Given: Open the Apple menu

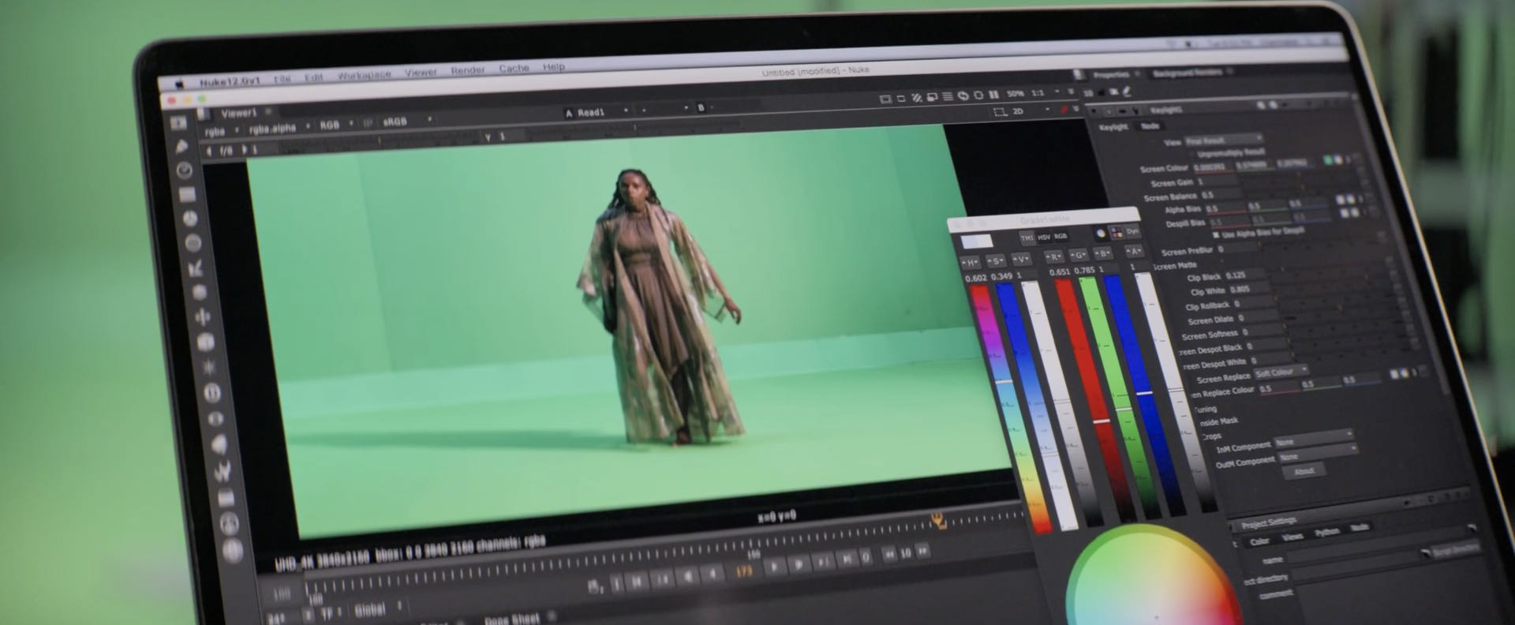Looking at the screenshot, I should [x=180, y=84].
